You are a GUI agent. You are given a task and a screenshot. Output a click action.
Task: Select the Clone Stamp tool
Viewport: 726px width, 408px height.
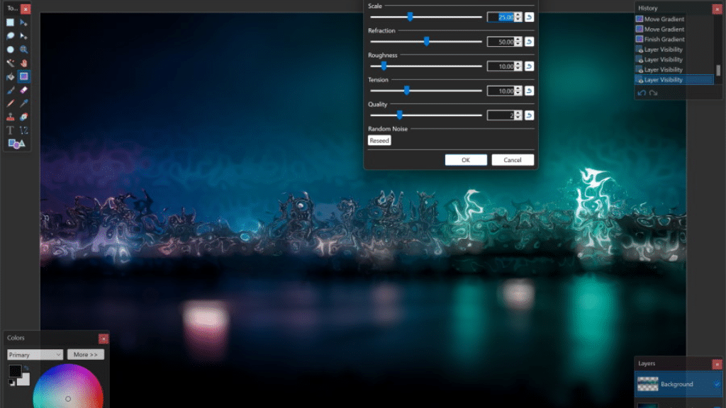click(x=10, y=117)
